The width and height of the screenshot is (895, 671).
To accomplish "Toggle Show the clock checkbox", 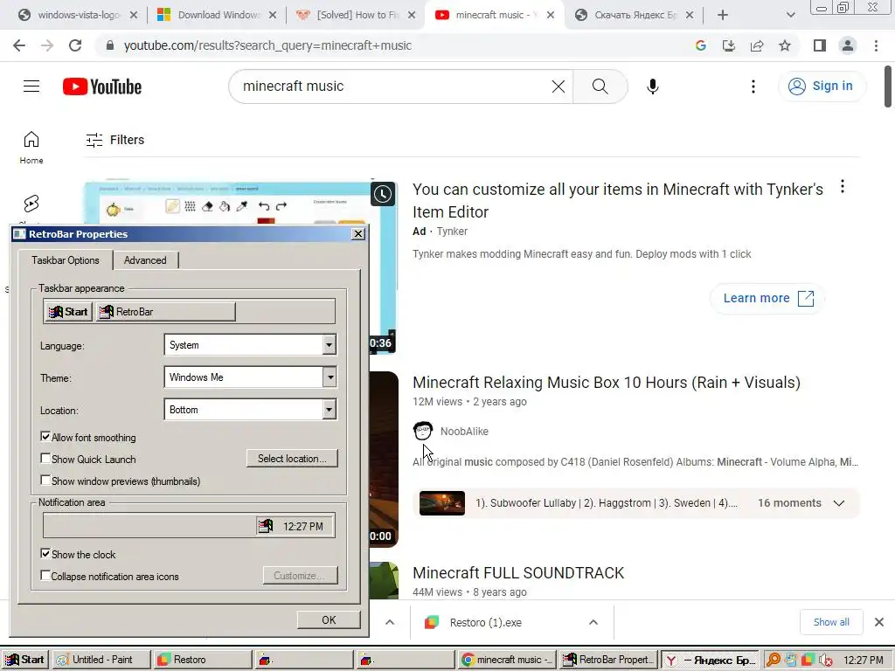I will tap(45, 553).
